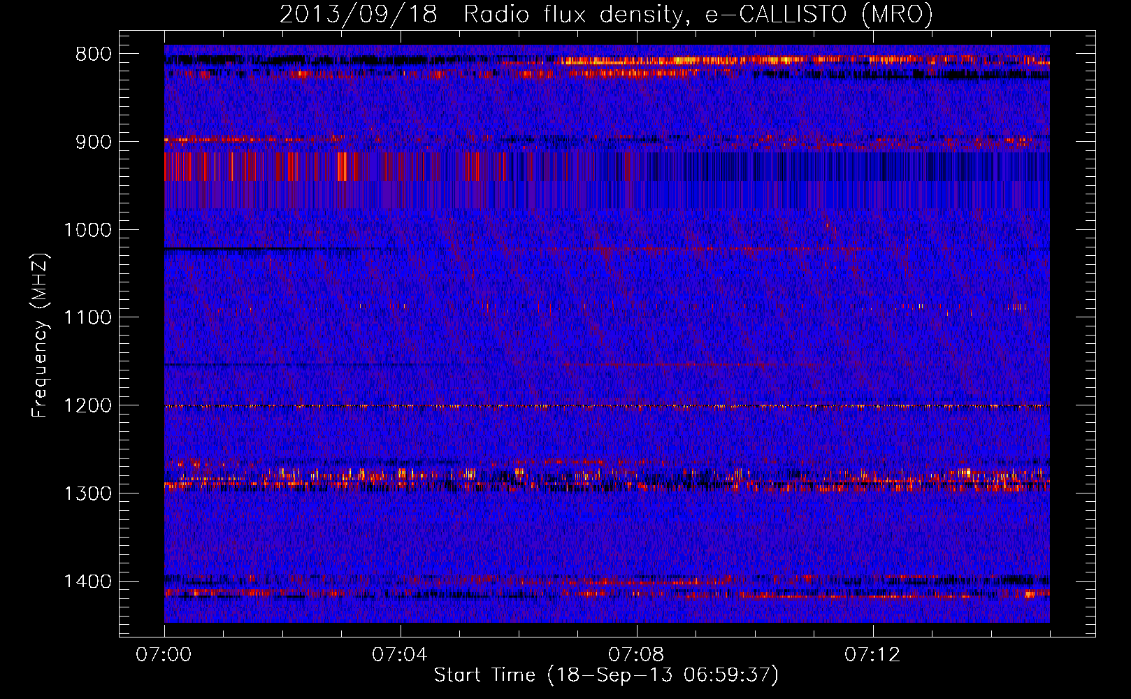The width and height of the screenshot is (1131, 699).
Task: Click the 1200 frequency tick label
Action: point(87,406)
